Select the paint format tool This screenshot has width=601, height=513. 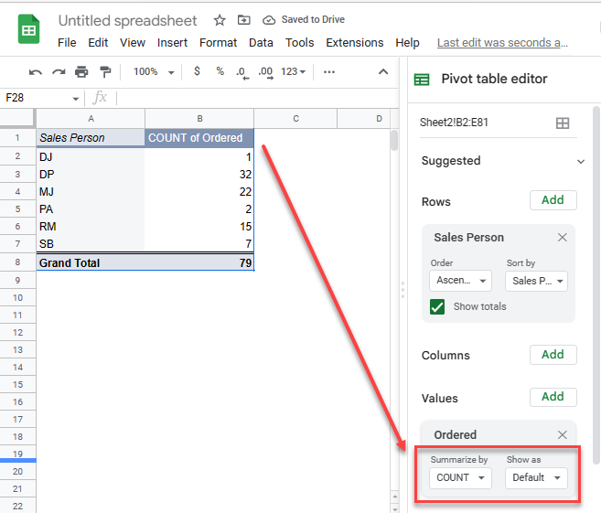point(104,71)
